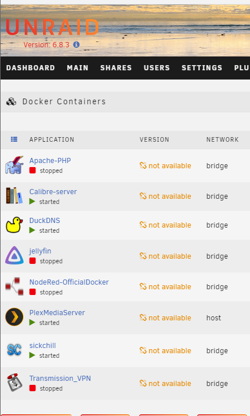Click 'not available' version for jellyfin
Image resolution: width=250 pixels, height=416 pixels.
[x=166, y=256]
